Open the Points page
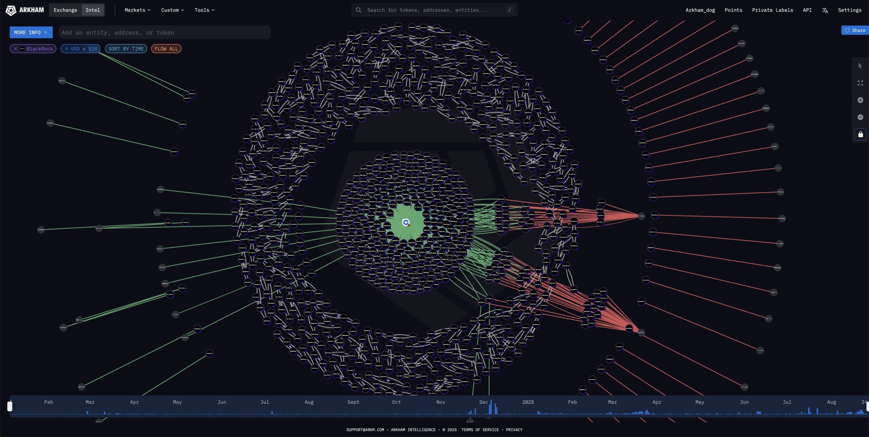This screenshot has height=437, width=869. [x=733, y=10]
